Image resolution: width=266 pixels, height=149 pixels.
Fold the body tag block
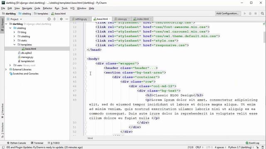tap(86, 59)
